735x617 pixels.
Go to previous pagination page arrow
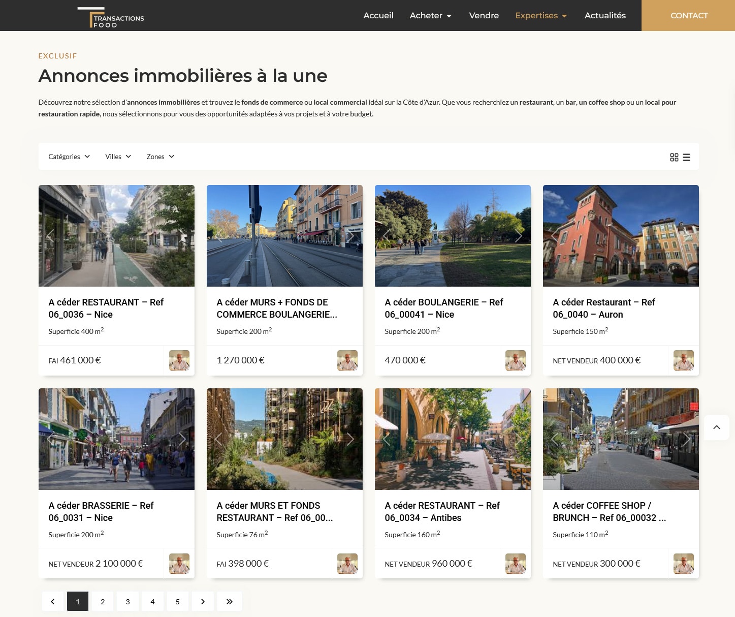tap(53, 602)
